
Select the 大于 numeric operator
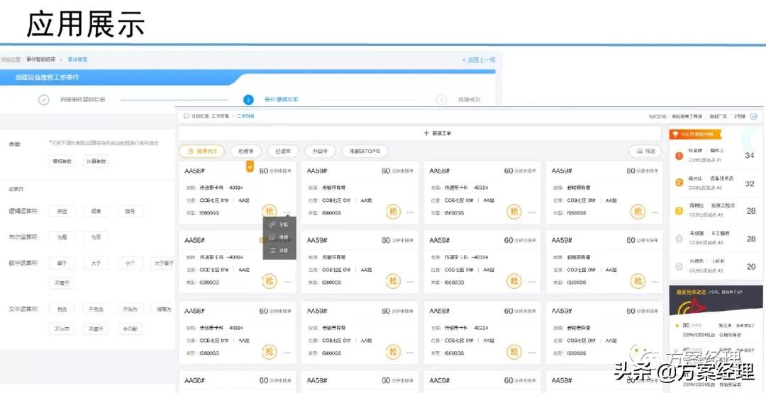96,263
